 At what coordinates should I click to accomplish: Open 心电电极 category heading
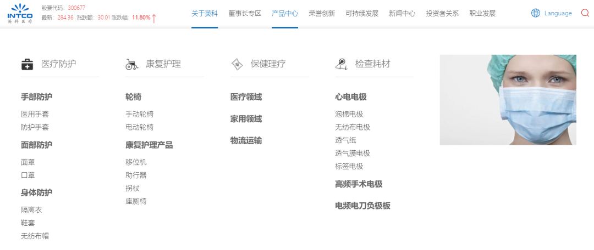click(350, 97)
